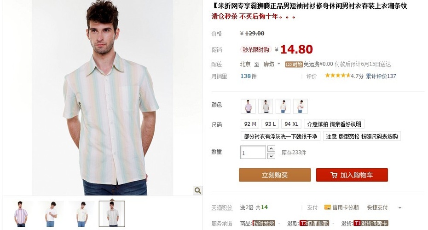Click the shopping cart icon in 加入购物车 button
Screen dimensions: 428x230
coord(334,175)
